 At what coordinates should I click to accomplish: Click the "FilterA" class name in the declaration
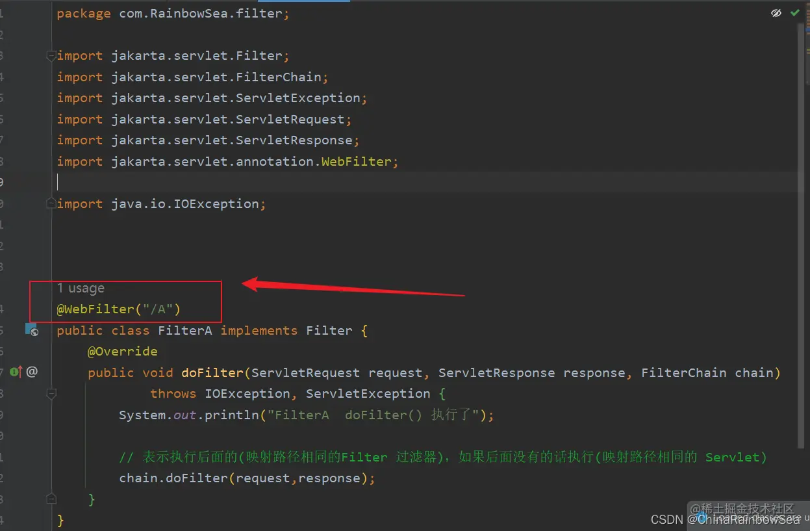[x=185, y=330]
